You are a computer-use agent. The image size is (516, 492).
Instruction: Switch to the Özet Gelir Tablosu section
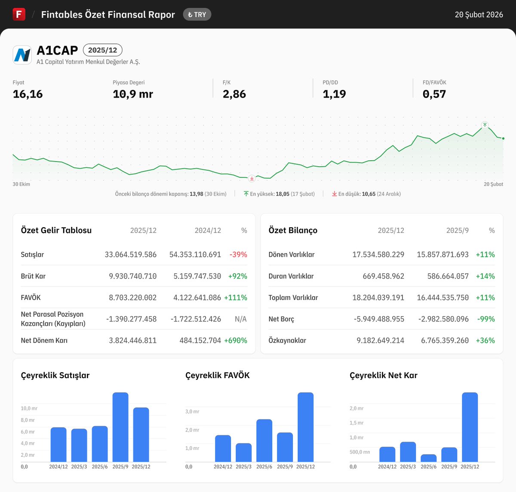56,230
